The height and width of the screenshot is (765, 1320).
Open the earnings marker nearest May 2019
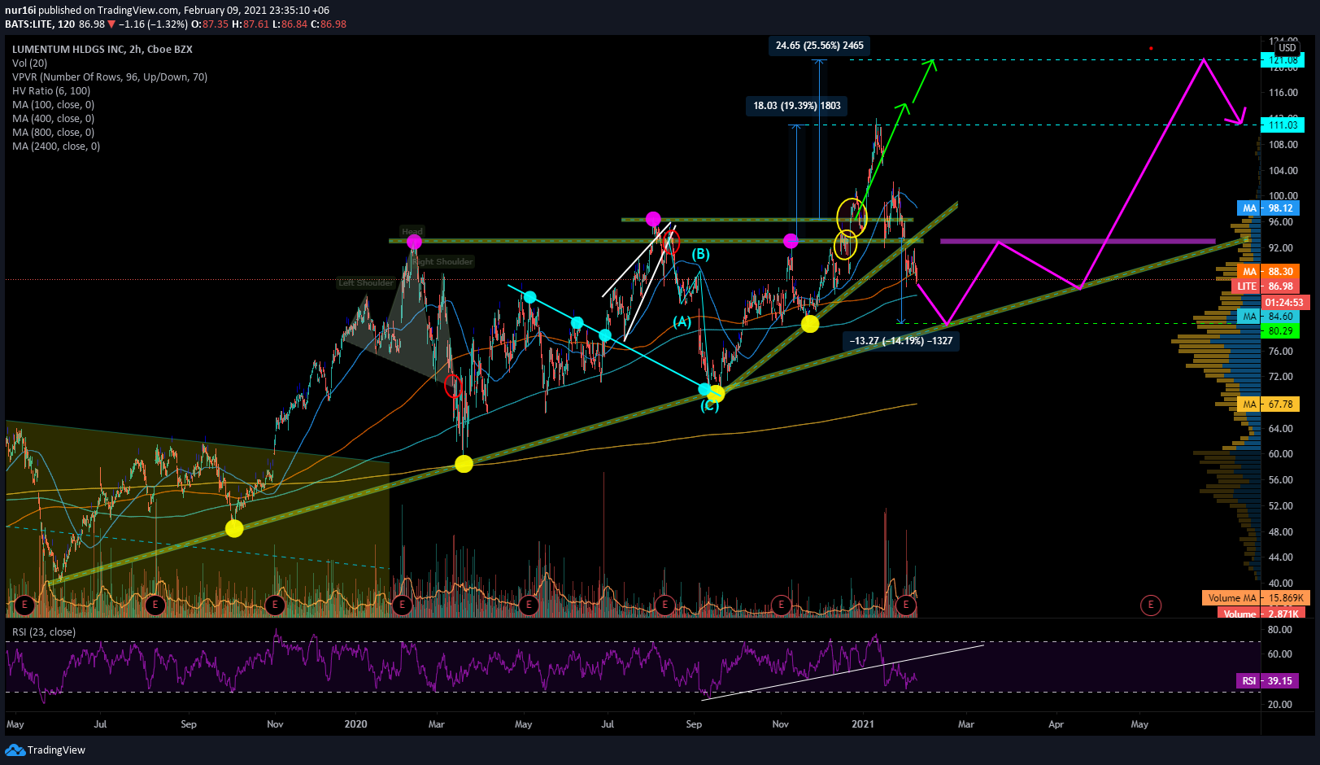(25, 605)
